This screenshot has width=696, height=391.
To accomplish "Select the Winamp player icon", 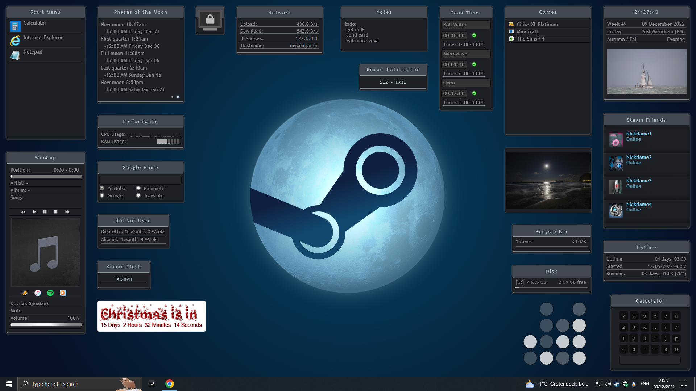I will pyautogui.click(x=25, y=293).
